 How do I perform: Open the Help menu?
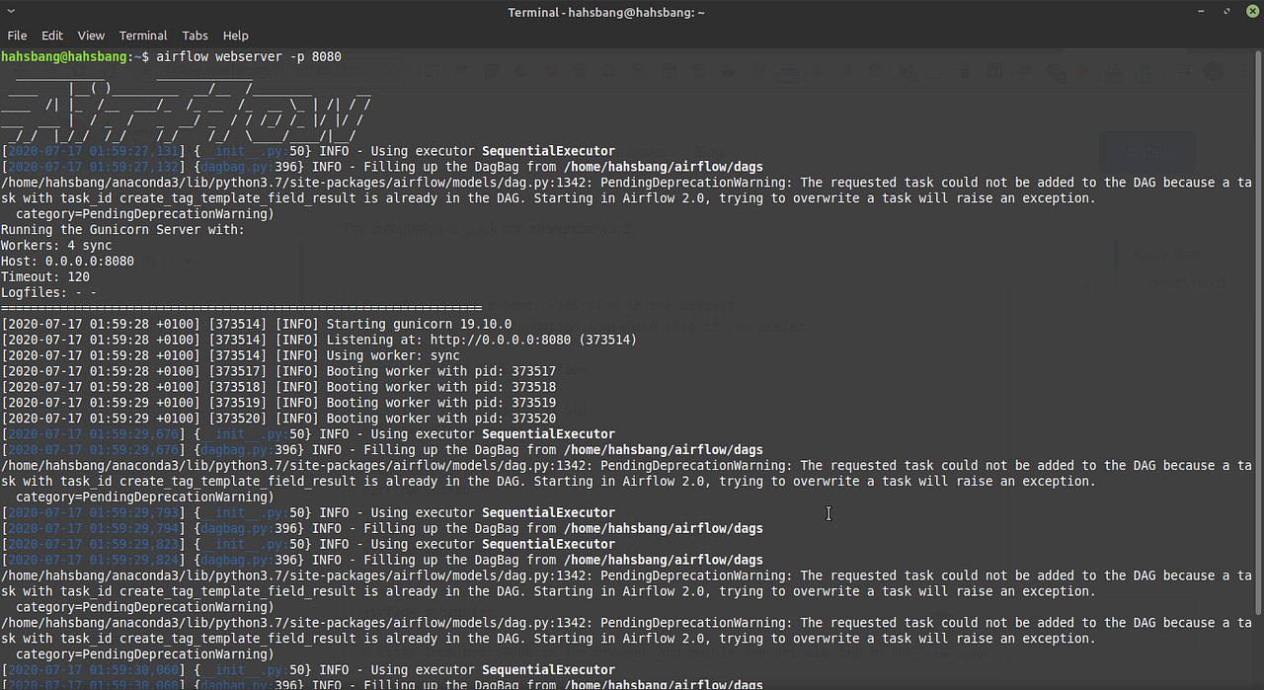click(x=235, y=36)
